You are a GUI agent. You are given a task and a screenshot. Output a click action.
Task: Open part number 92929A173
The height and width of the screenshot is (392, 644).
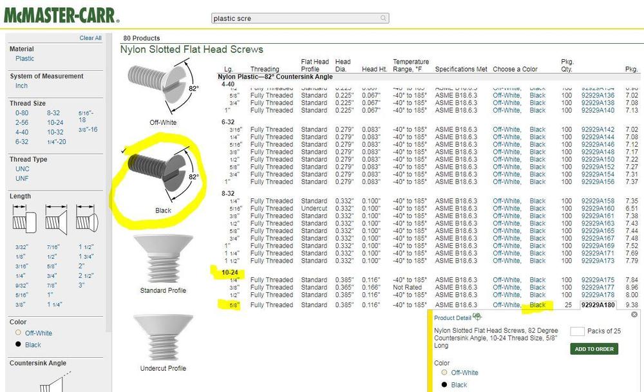click(x=598, y=261)
